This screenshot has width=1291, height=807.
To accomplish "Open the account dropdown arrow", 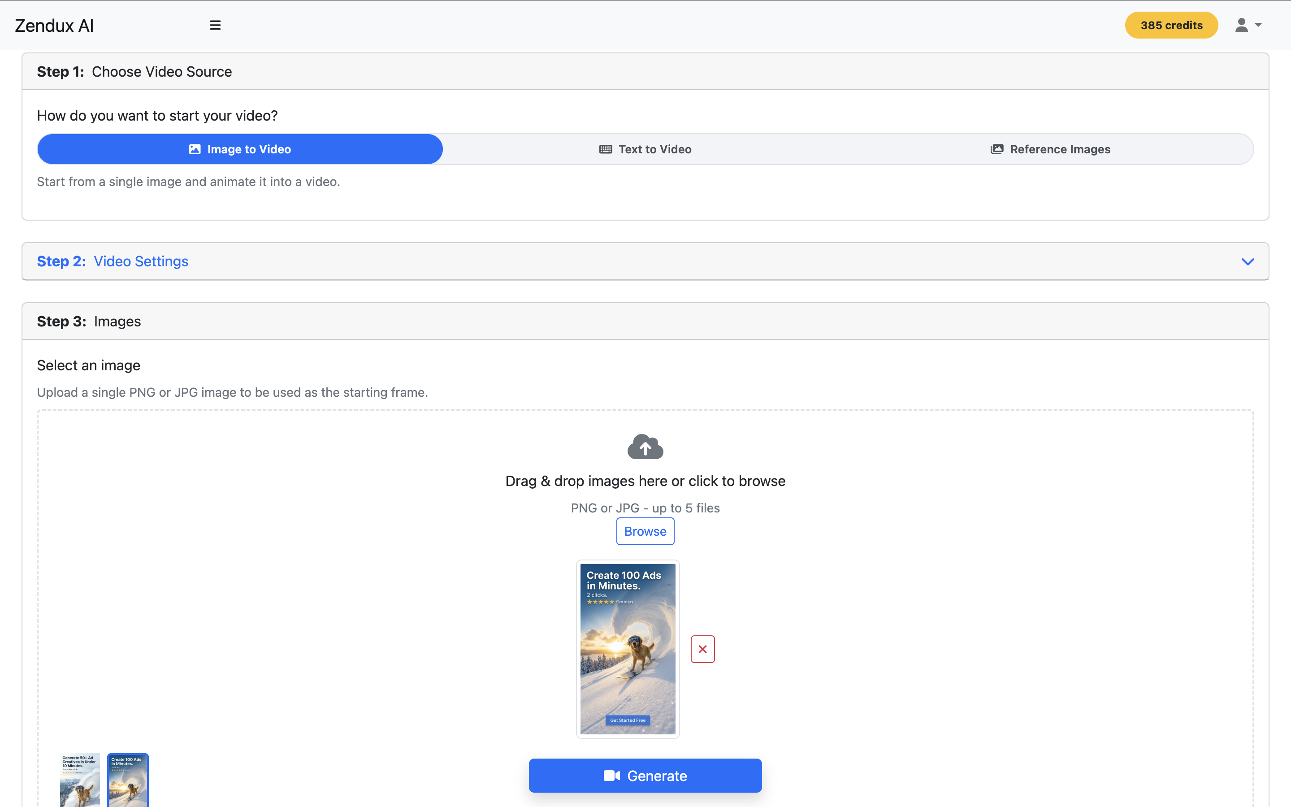I will coord(1259,25).
